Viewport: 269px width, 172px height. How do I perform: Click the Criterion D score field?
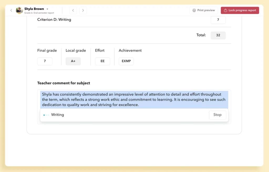(x=218, y=20)
